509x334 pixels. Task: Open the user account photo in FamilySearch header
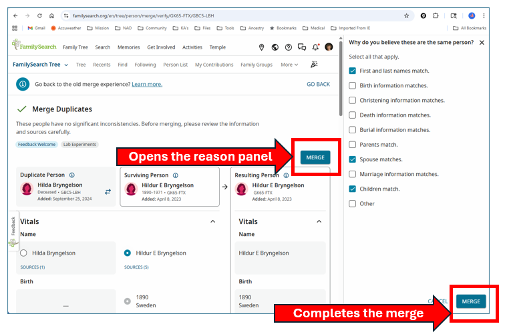[329, 47]
